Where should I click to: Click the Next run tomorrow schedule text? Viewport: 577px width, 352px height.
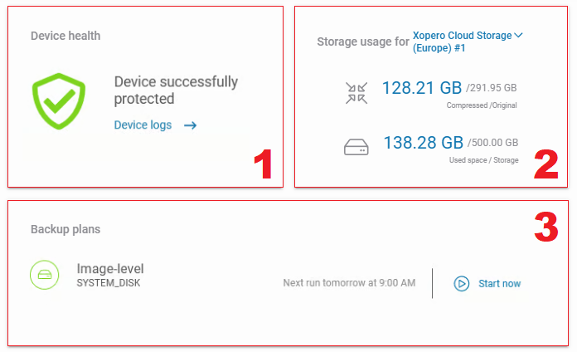349,283
